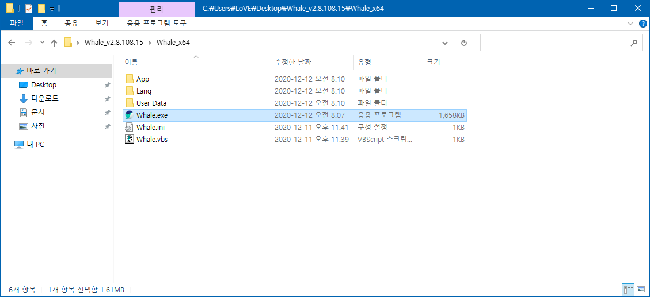Click the App folder icon
This screenshot has width=650, height=297.
click(130, 79)
